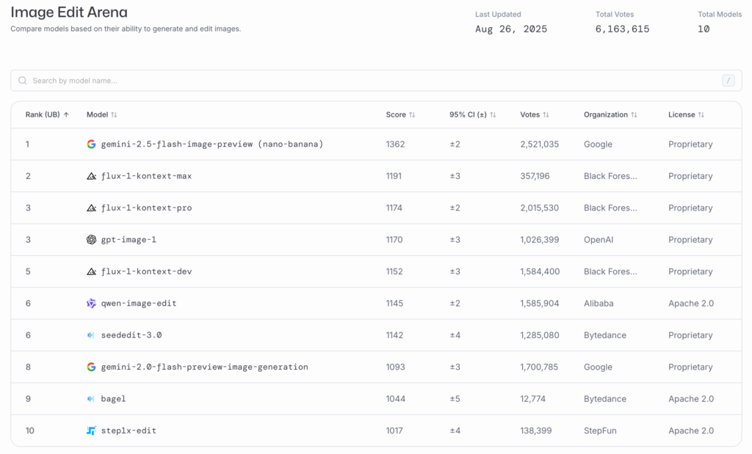This screenshot has height=454, width=752.
Task: Sort table by Votes column header
Action: click(535, 114)
